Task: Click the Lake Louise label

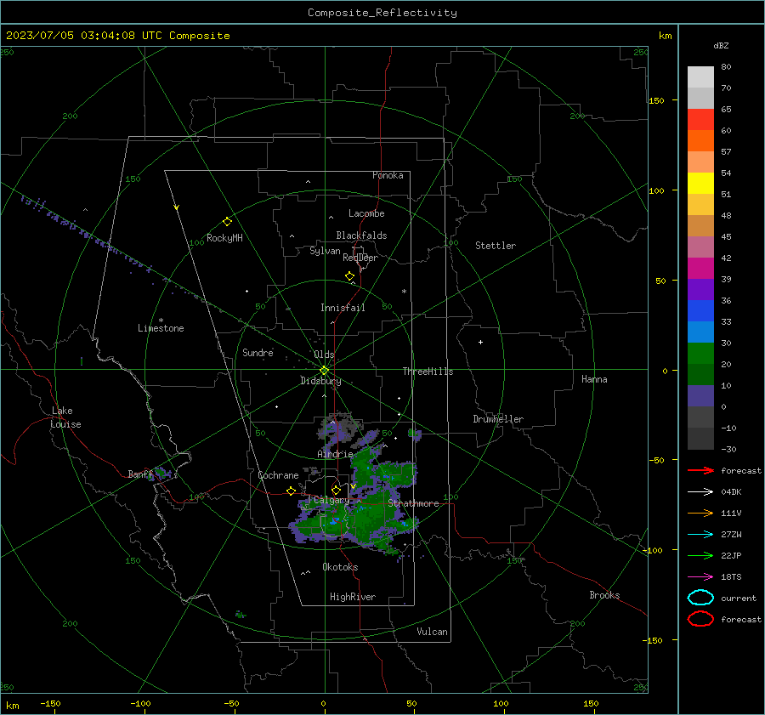Action: pos(65,417)
